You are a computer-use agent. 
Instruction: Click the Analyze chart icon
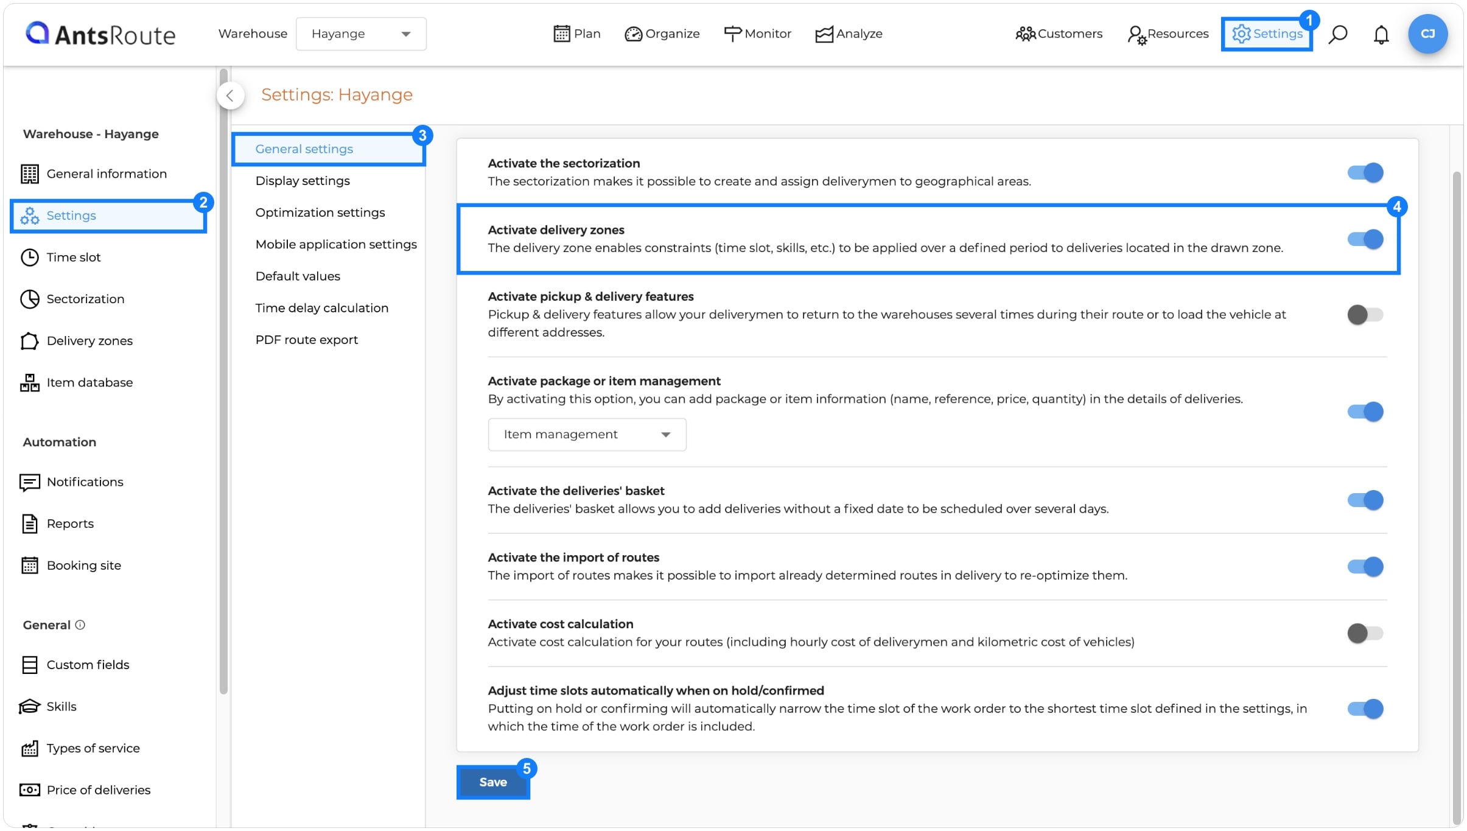tap(824, 34)
